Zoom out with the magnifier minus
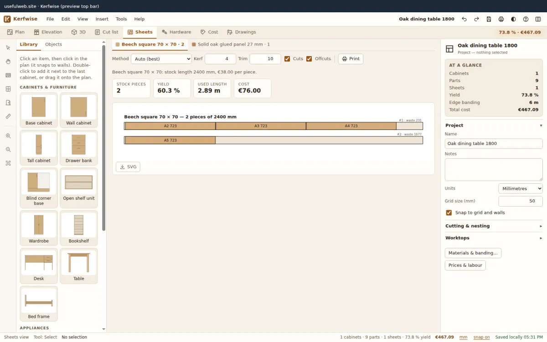 (x=8, y=150)
